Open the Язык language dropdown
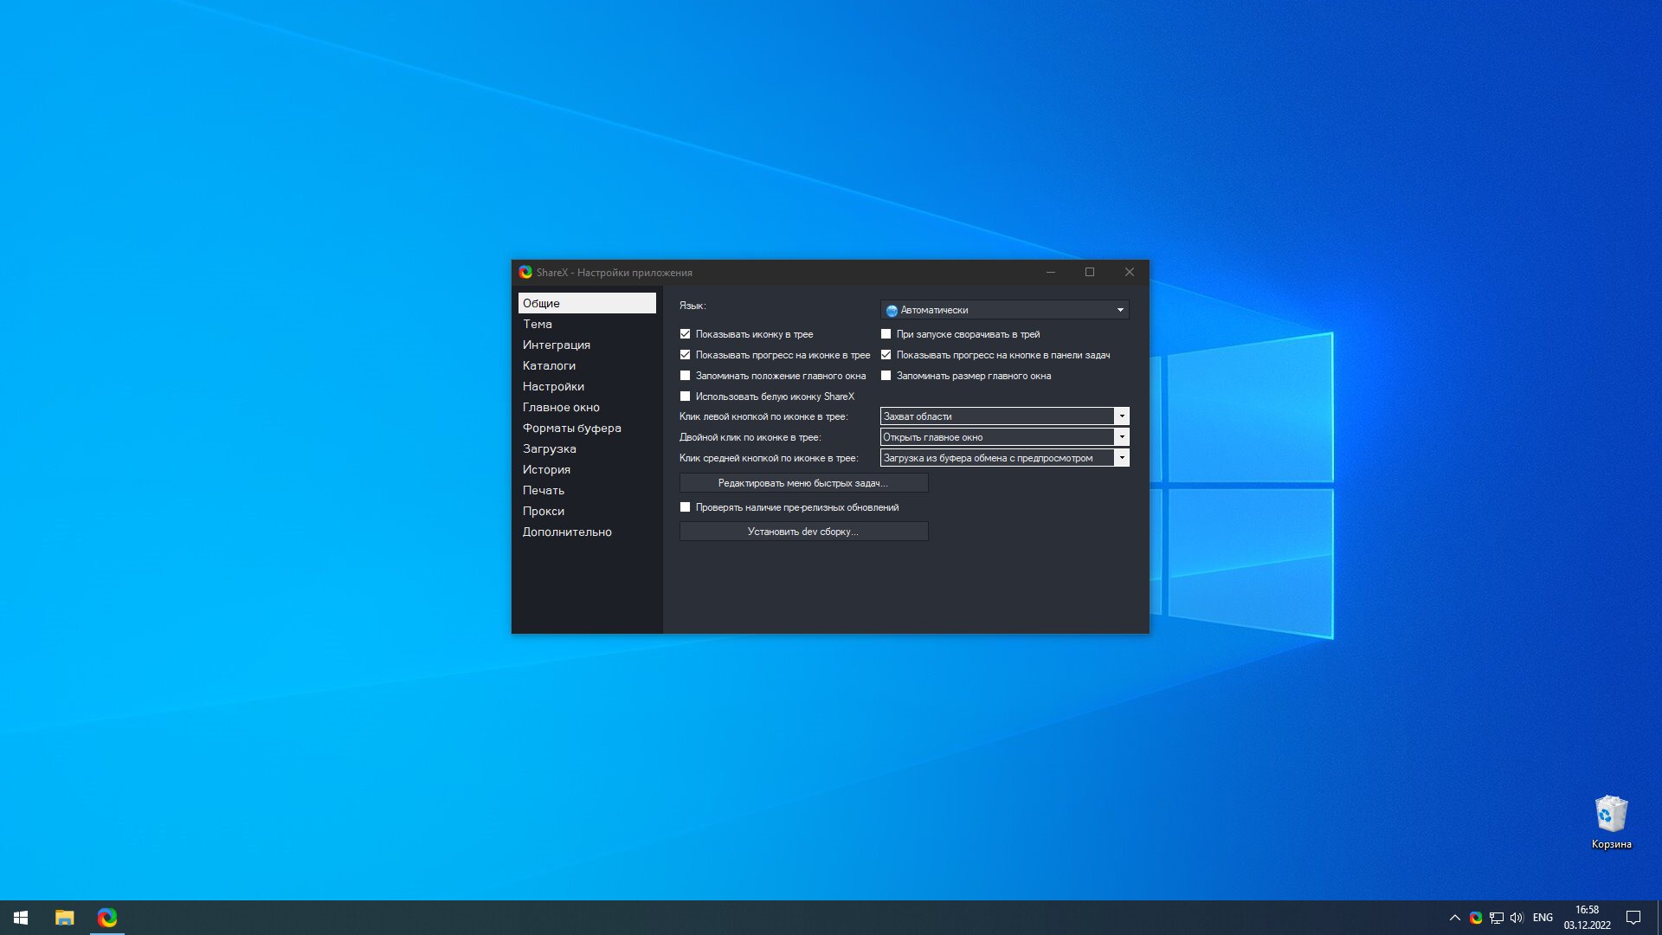This screenshot has height=935, width=1662. point(1004,310)
